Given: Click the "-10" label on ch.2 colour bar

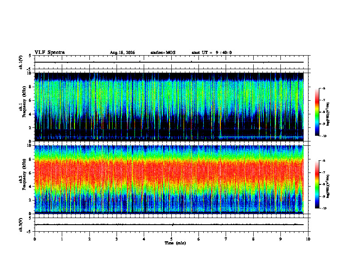Looking at the screenshot, I should coord(324,208).
